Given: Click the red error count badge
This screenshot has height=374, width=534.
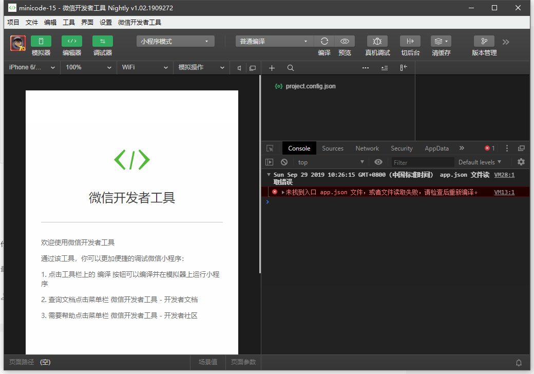Looking at the screenshot, I should [x=490, y=148].
